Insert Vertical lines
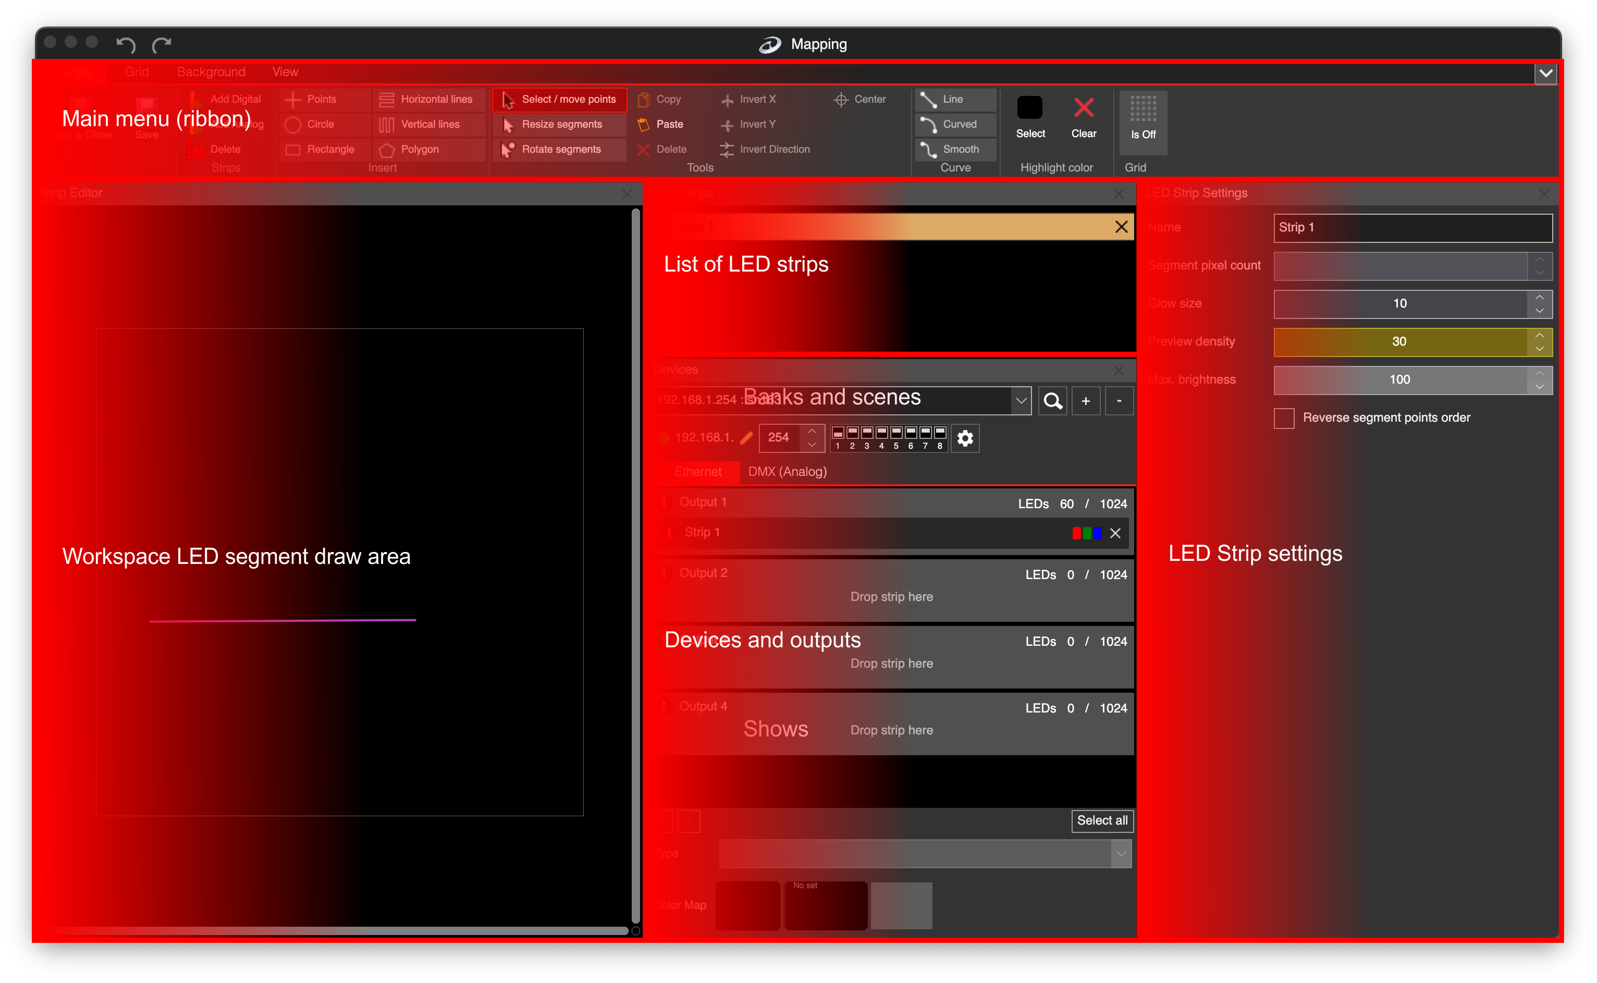 429,124
